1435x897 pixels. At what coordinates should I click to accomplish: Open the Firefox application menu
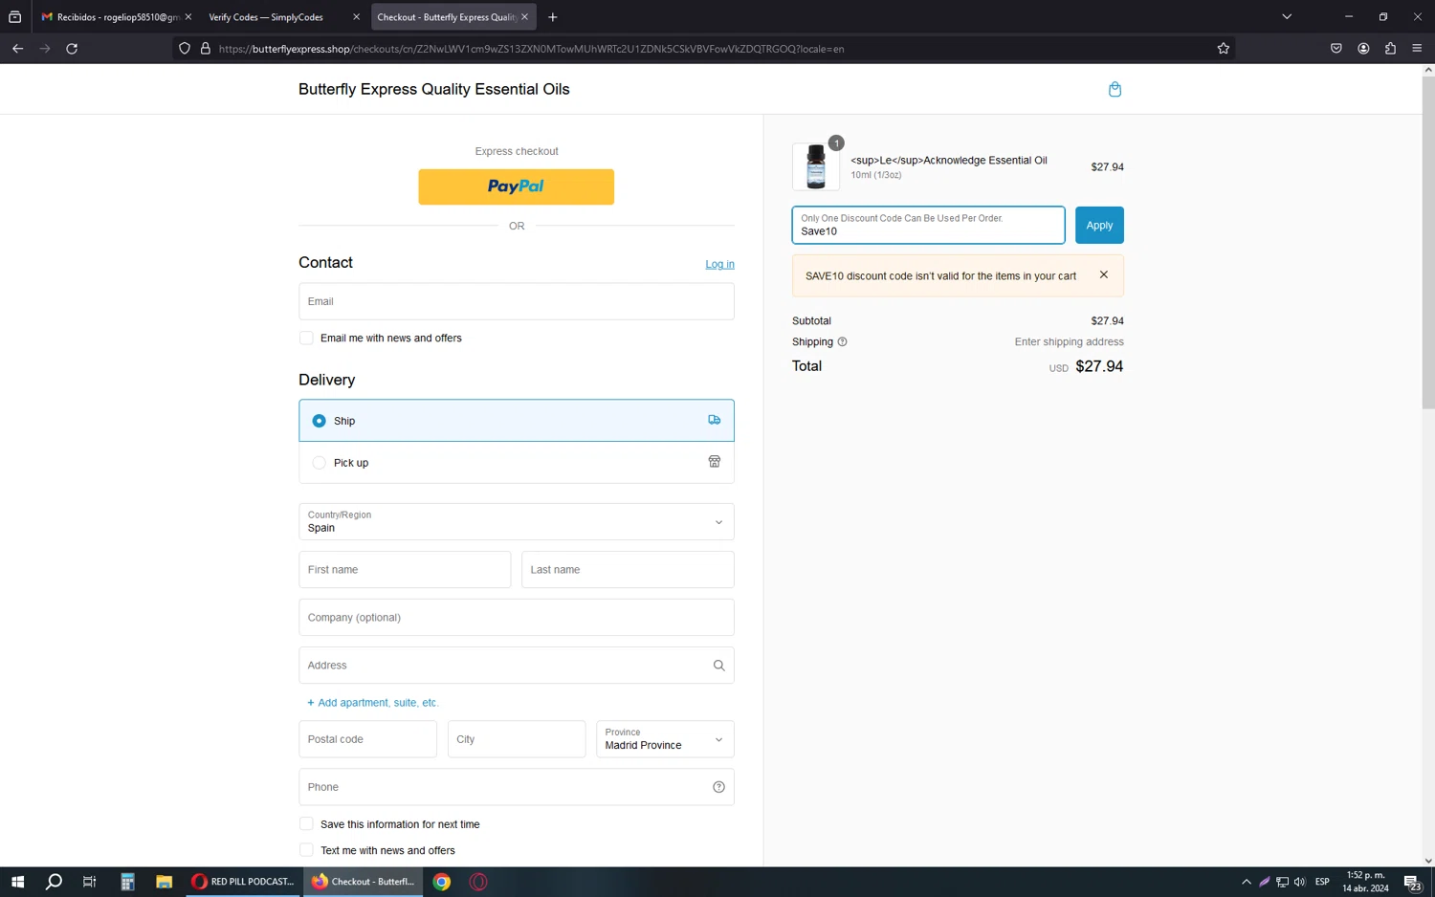coord(1417,49)
